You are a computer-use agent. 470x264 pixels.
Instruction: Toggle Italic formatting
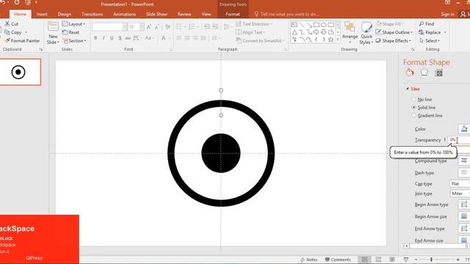[104, 37]
